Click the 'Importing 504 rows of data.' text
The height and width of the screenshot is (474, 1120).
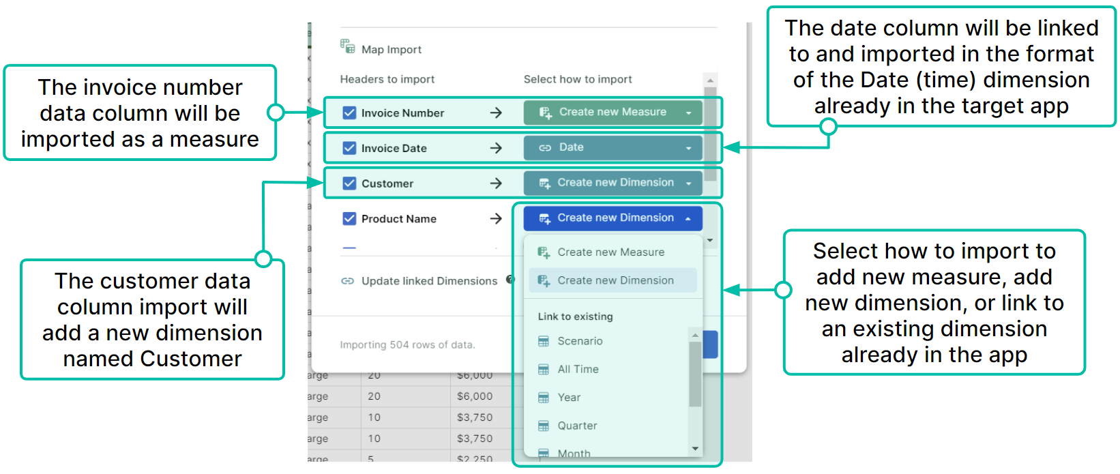pyautogui.click(x=407, y=345)
